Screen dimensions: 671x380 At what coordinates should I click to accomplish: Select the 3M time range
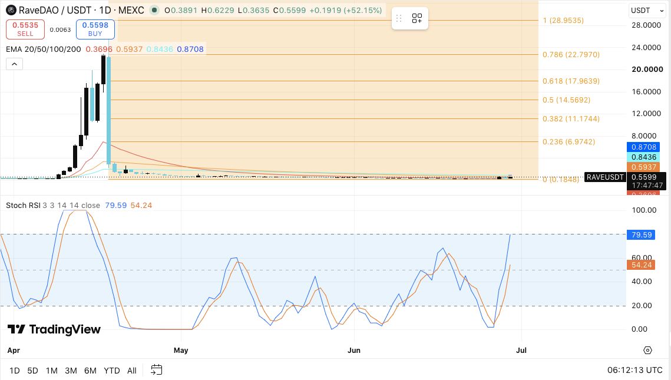71,371
